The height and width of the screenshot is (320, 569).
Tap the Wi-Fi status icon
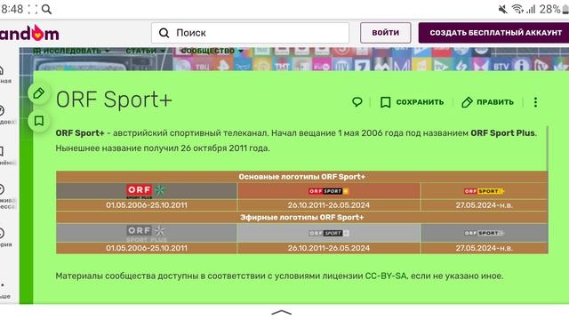click(517, 9)
